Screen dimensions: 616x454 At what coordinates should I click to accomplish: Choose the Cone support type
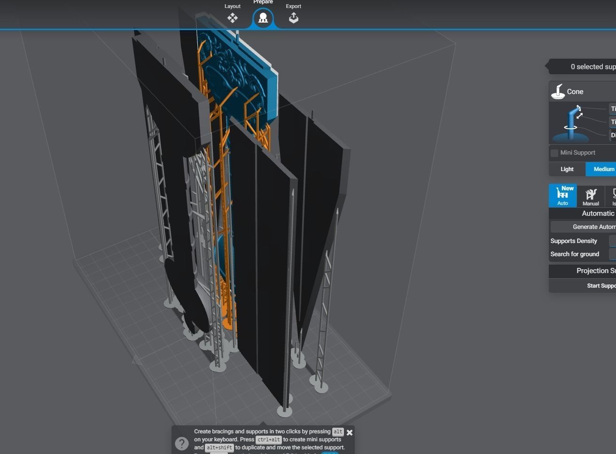click(x=583, y=92)
